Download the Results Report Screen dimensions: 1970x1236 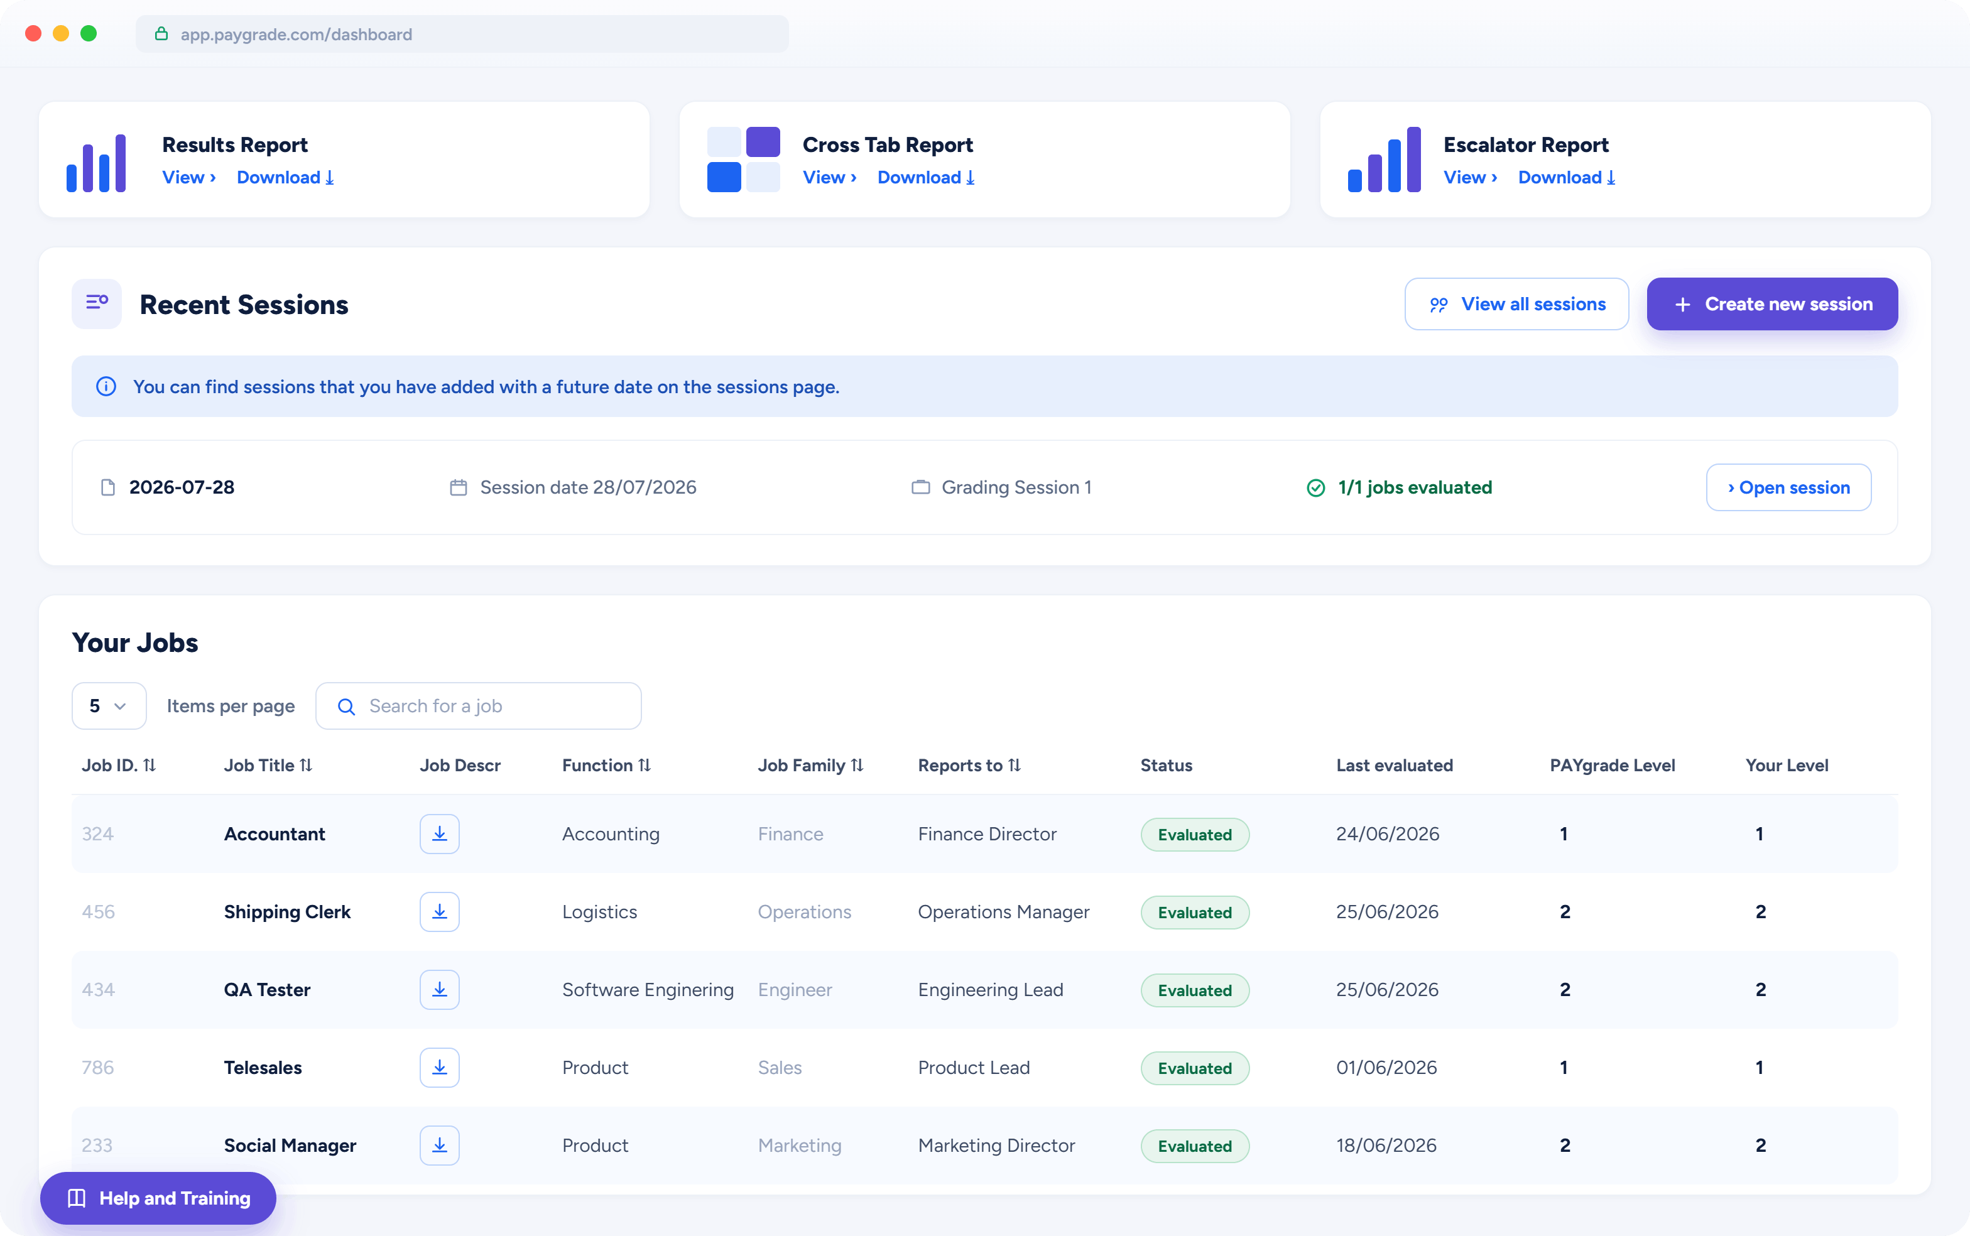[285, 177]
